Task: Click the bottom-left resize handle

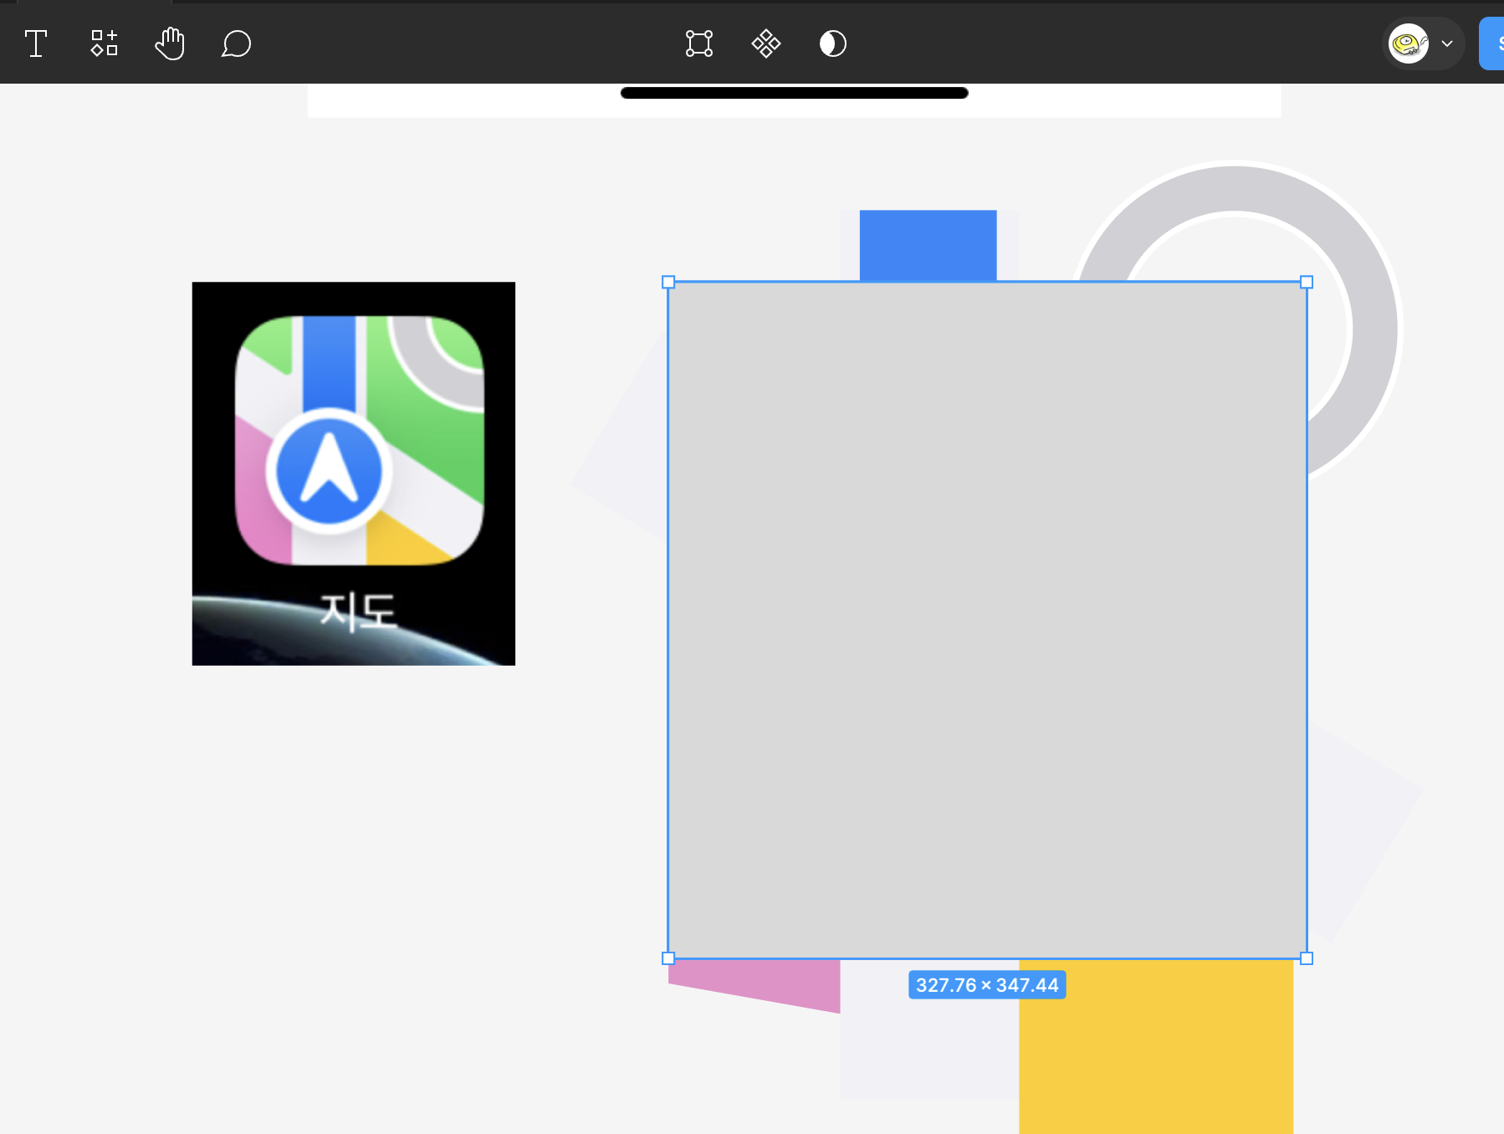Action: pyautogui.click(x=668, y=958)
